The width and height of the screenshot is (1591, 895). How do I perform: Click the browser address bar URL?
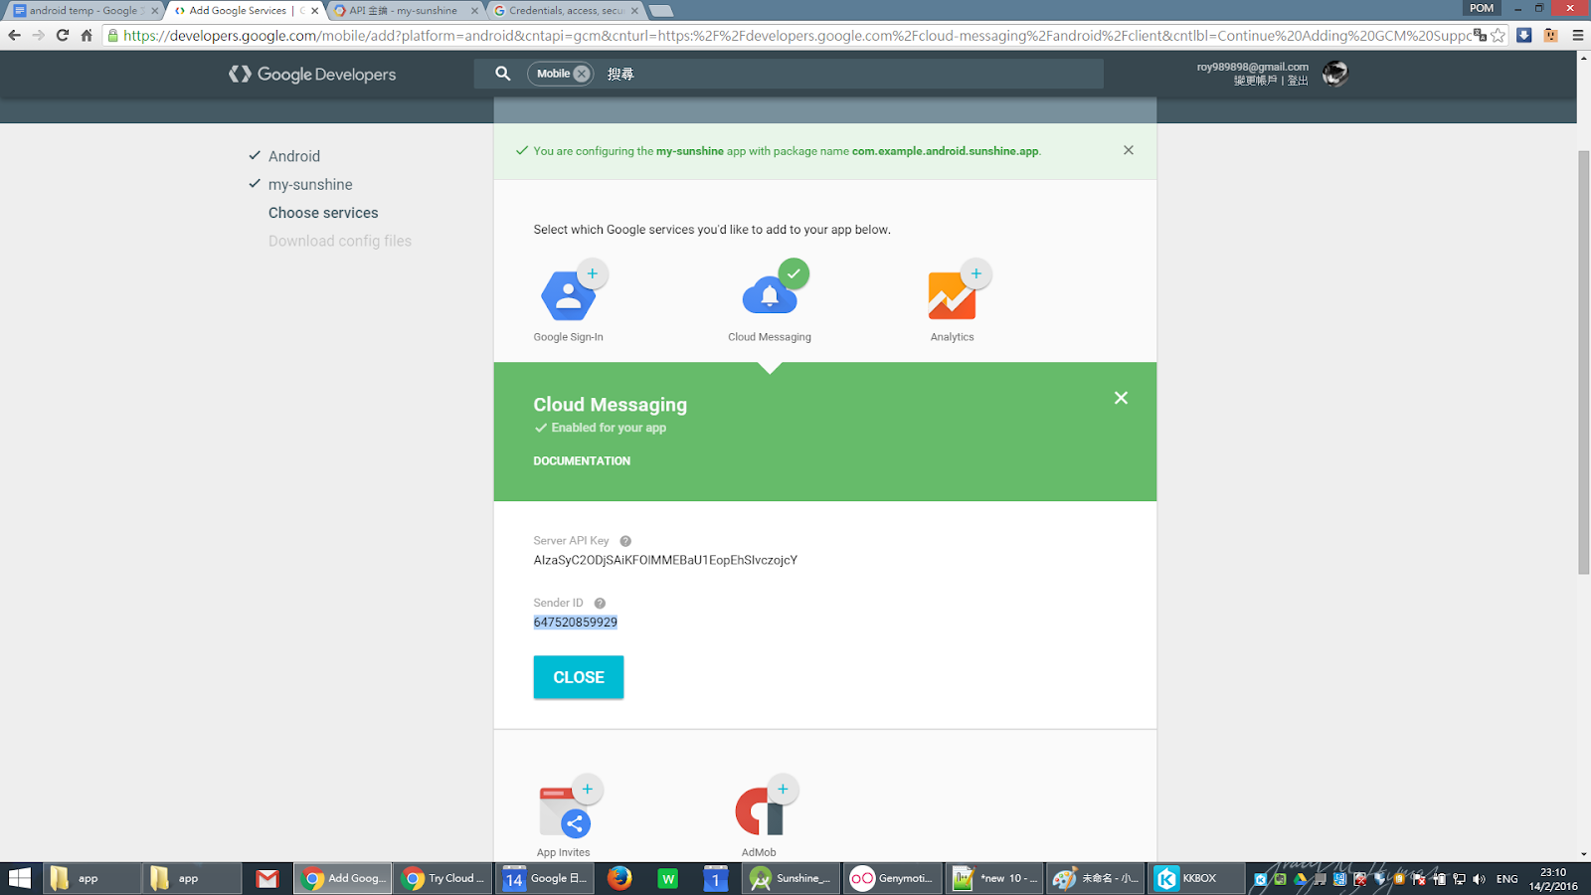pos(795,35)
